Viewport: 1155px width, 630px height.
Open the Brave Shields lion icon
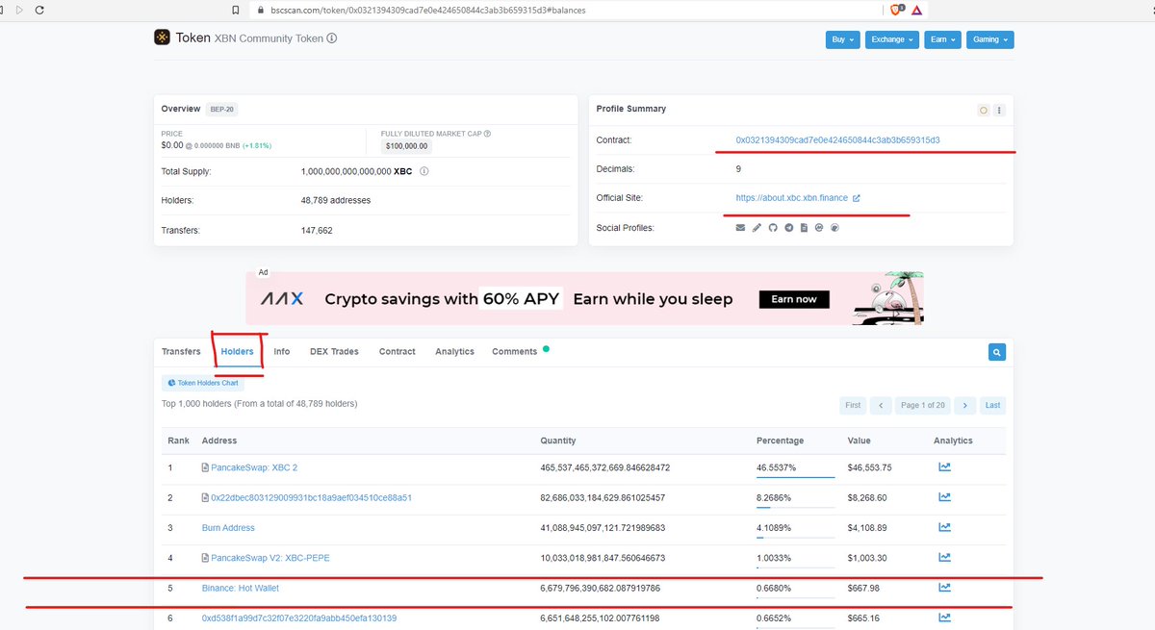(895, 10)
